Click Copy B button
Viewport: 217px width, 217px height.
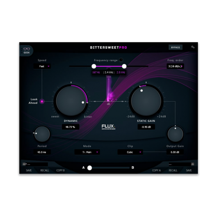click(x=60, y=171)
